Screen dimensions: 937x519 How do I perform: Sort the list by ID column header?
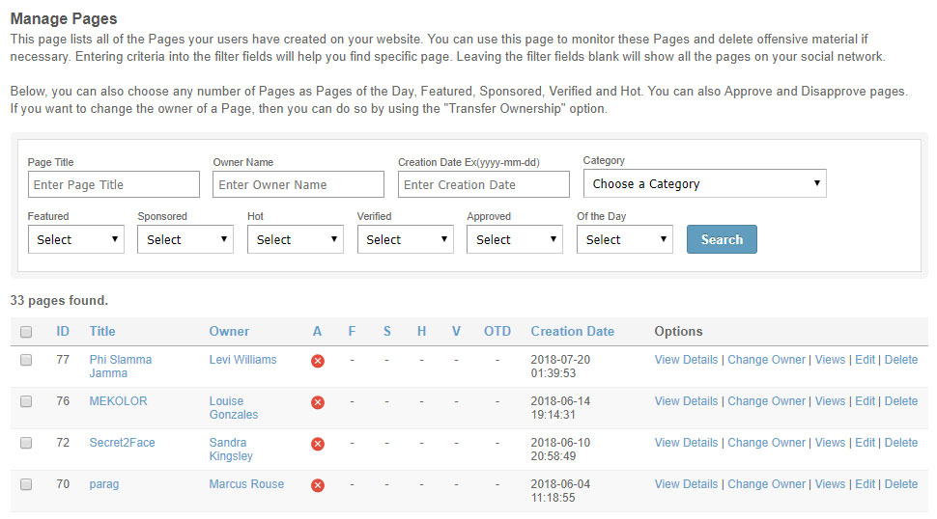(x=63, y=331)
